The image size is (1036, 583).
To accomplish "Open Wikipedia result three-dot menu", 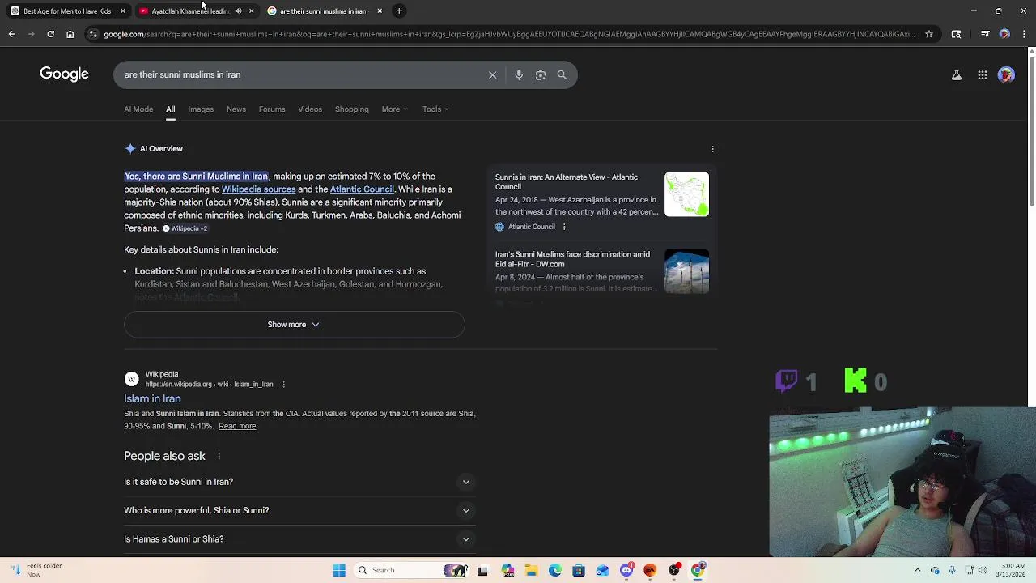I will coord(283,384).
